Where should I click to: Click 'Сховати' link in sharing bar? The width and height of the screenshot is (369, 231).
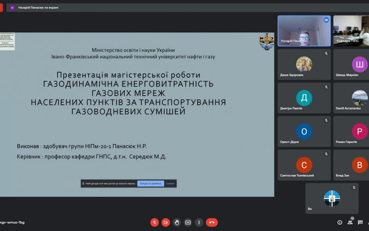pyautogui.click(x=170, y=183)
